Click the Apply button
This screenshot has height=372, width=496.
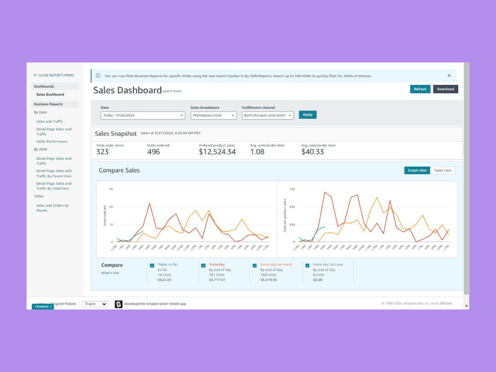coord(308,115)
